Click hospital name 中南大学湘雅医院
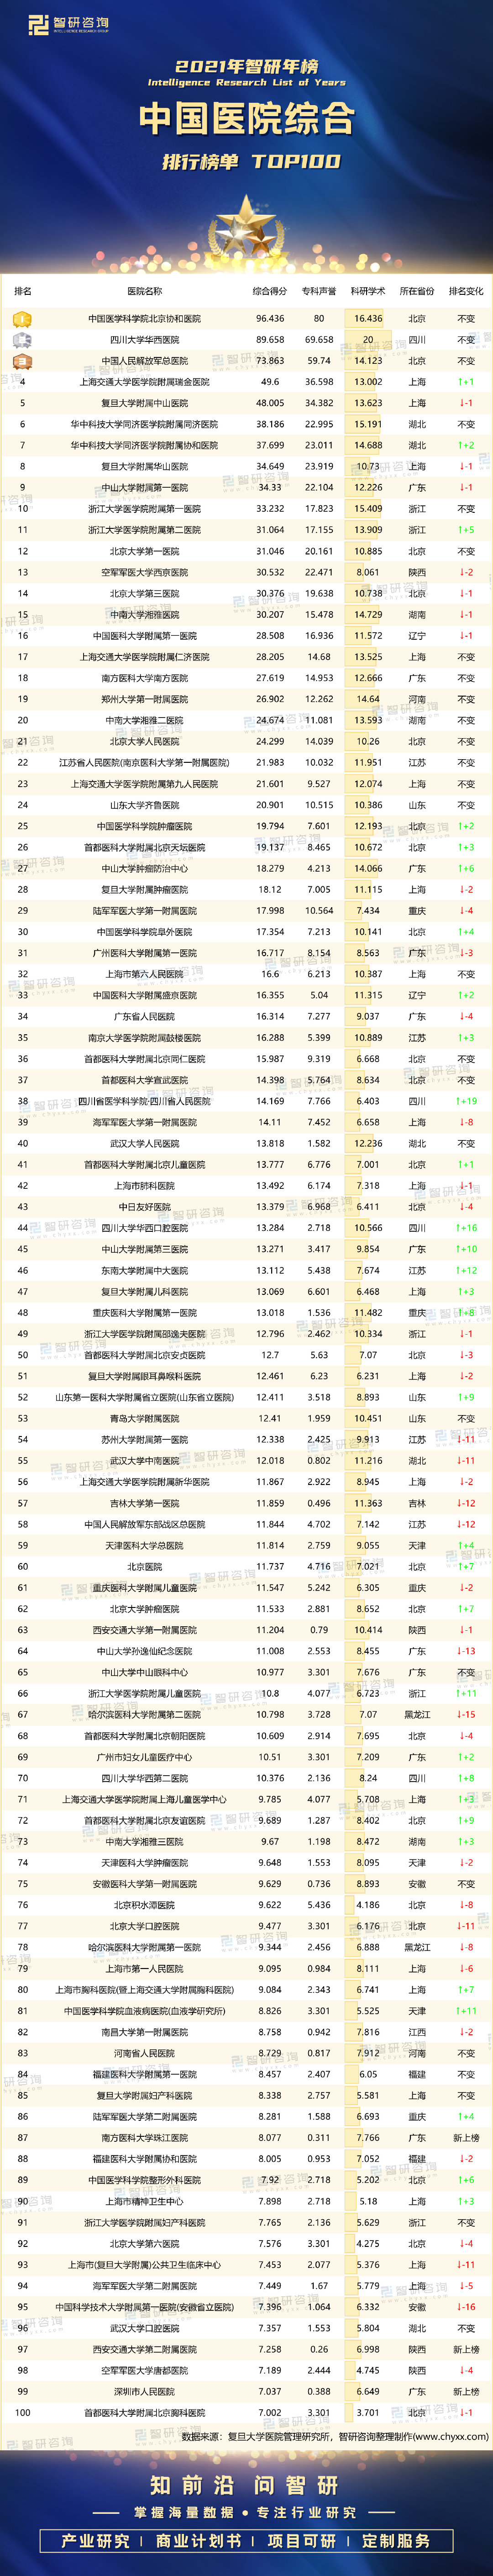 pos(145,615)
